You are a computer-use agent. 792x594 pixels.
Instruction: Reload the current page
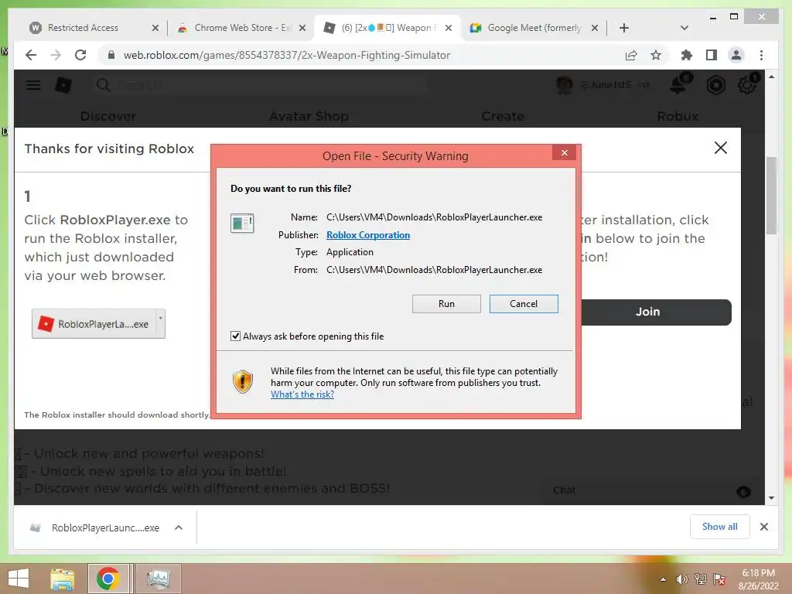[x=80, y=55]
